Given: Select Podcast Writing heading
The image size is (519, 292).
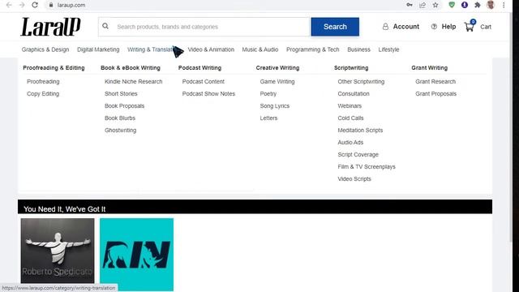Looking at the screenshot, I should (x=199, y=68).
